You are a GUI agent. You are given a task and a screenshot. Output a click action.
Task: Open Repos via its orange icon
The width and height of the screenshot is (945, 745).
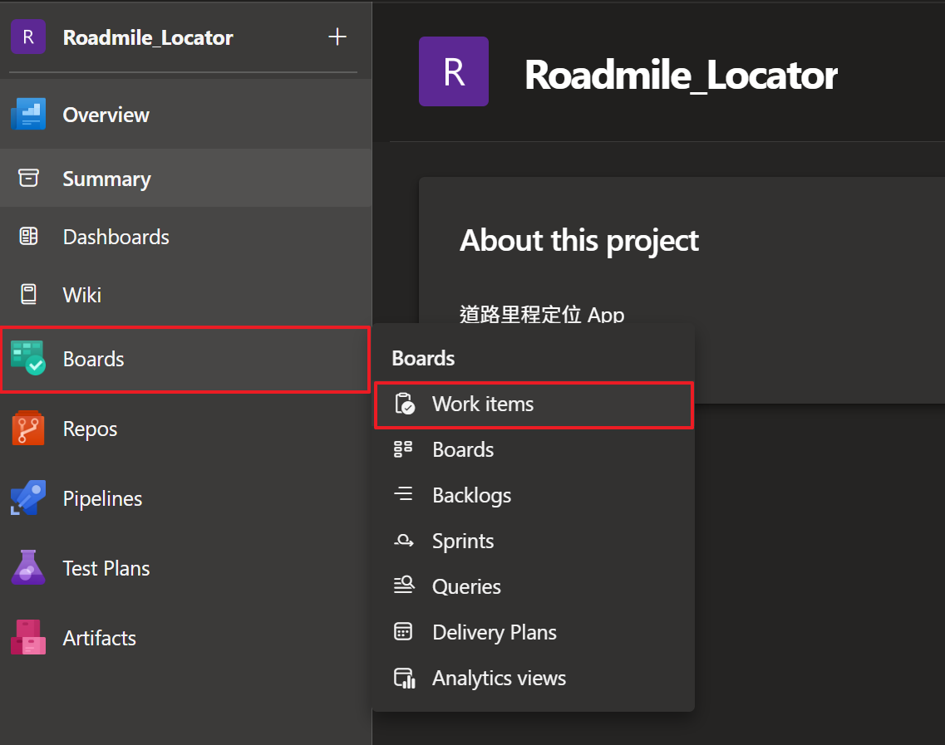tap(28, 429)
